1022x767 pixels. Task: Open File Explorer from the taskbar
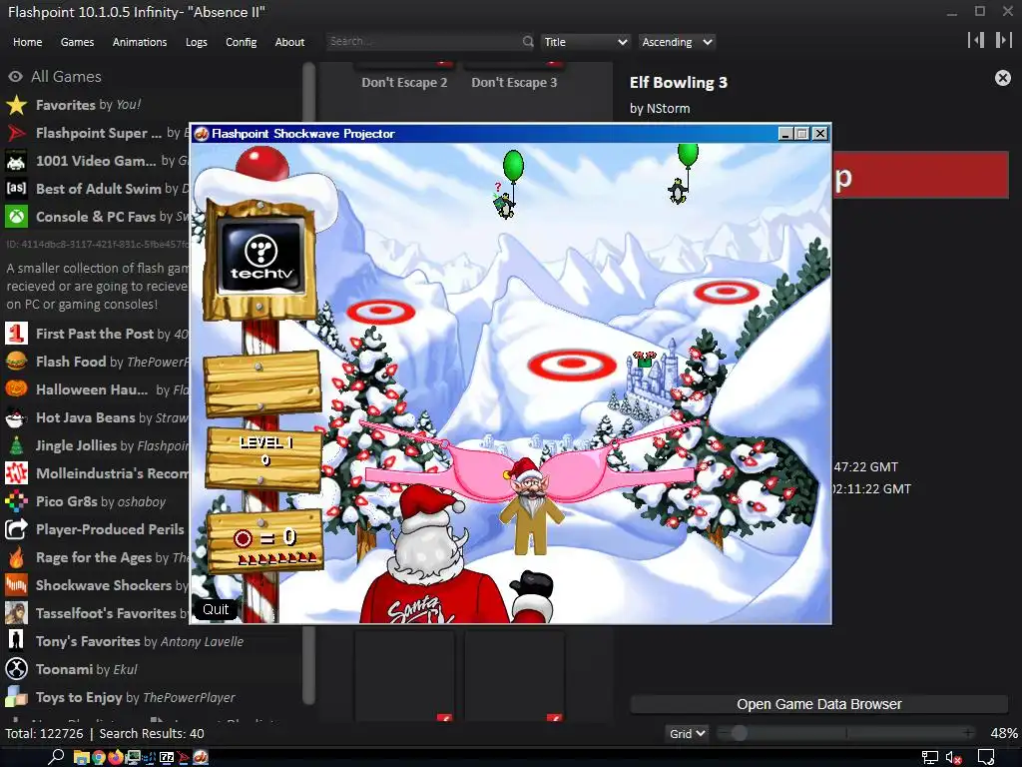pos(82,757)
